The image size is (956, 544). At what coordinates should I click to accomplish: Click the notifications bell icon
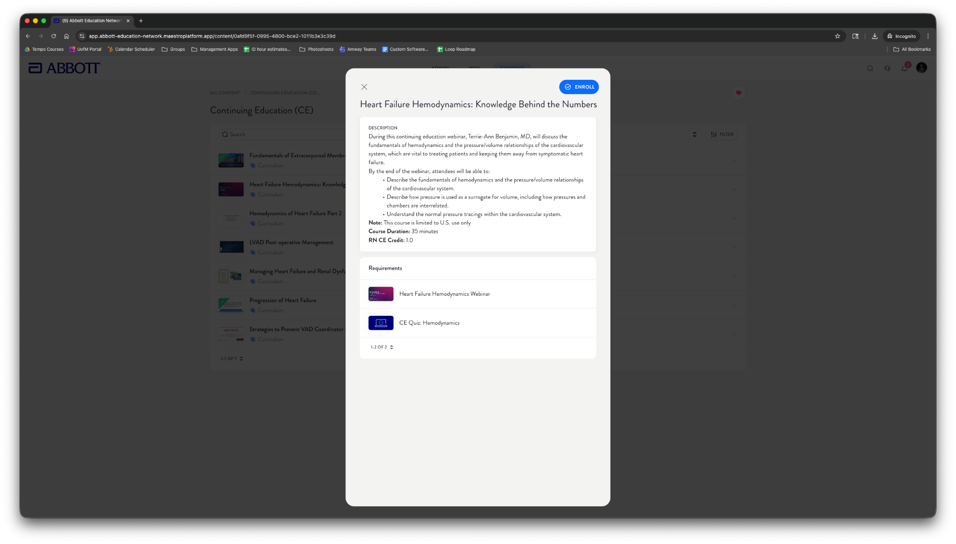(x=904, y=68)
